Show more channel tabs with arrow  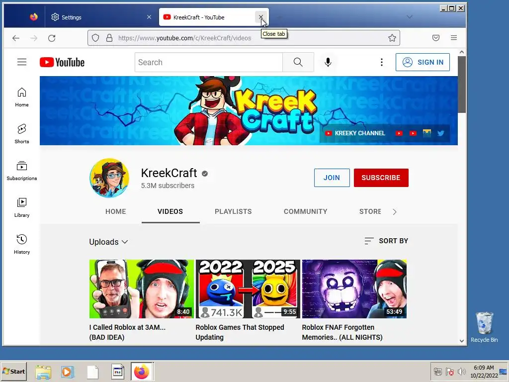pos(394,212)
